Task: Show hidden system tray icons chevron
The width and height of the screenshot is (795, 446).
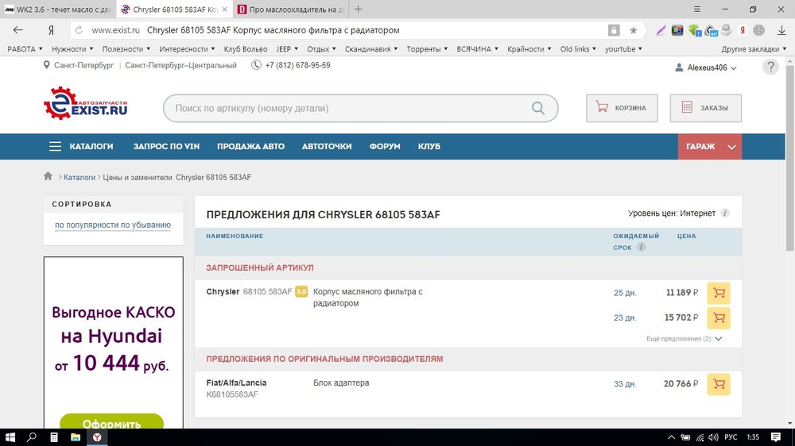Action: pos(671,437)
